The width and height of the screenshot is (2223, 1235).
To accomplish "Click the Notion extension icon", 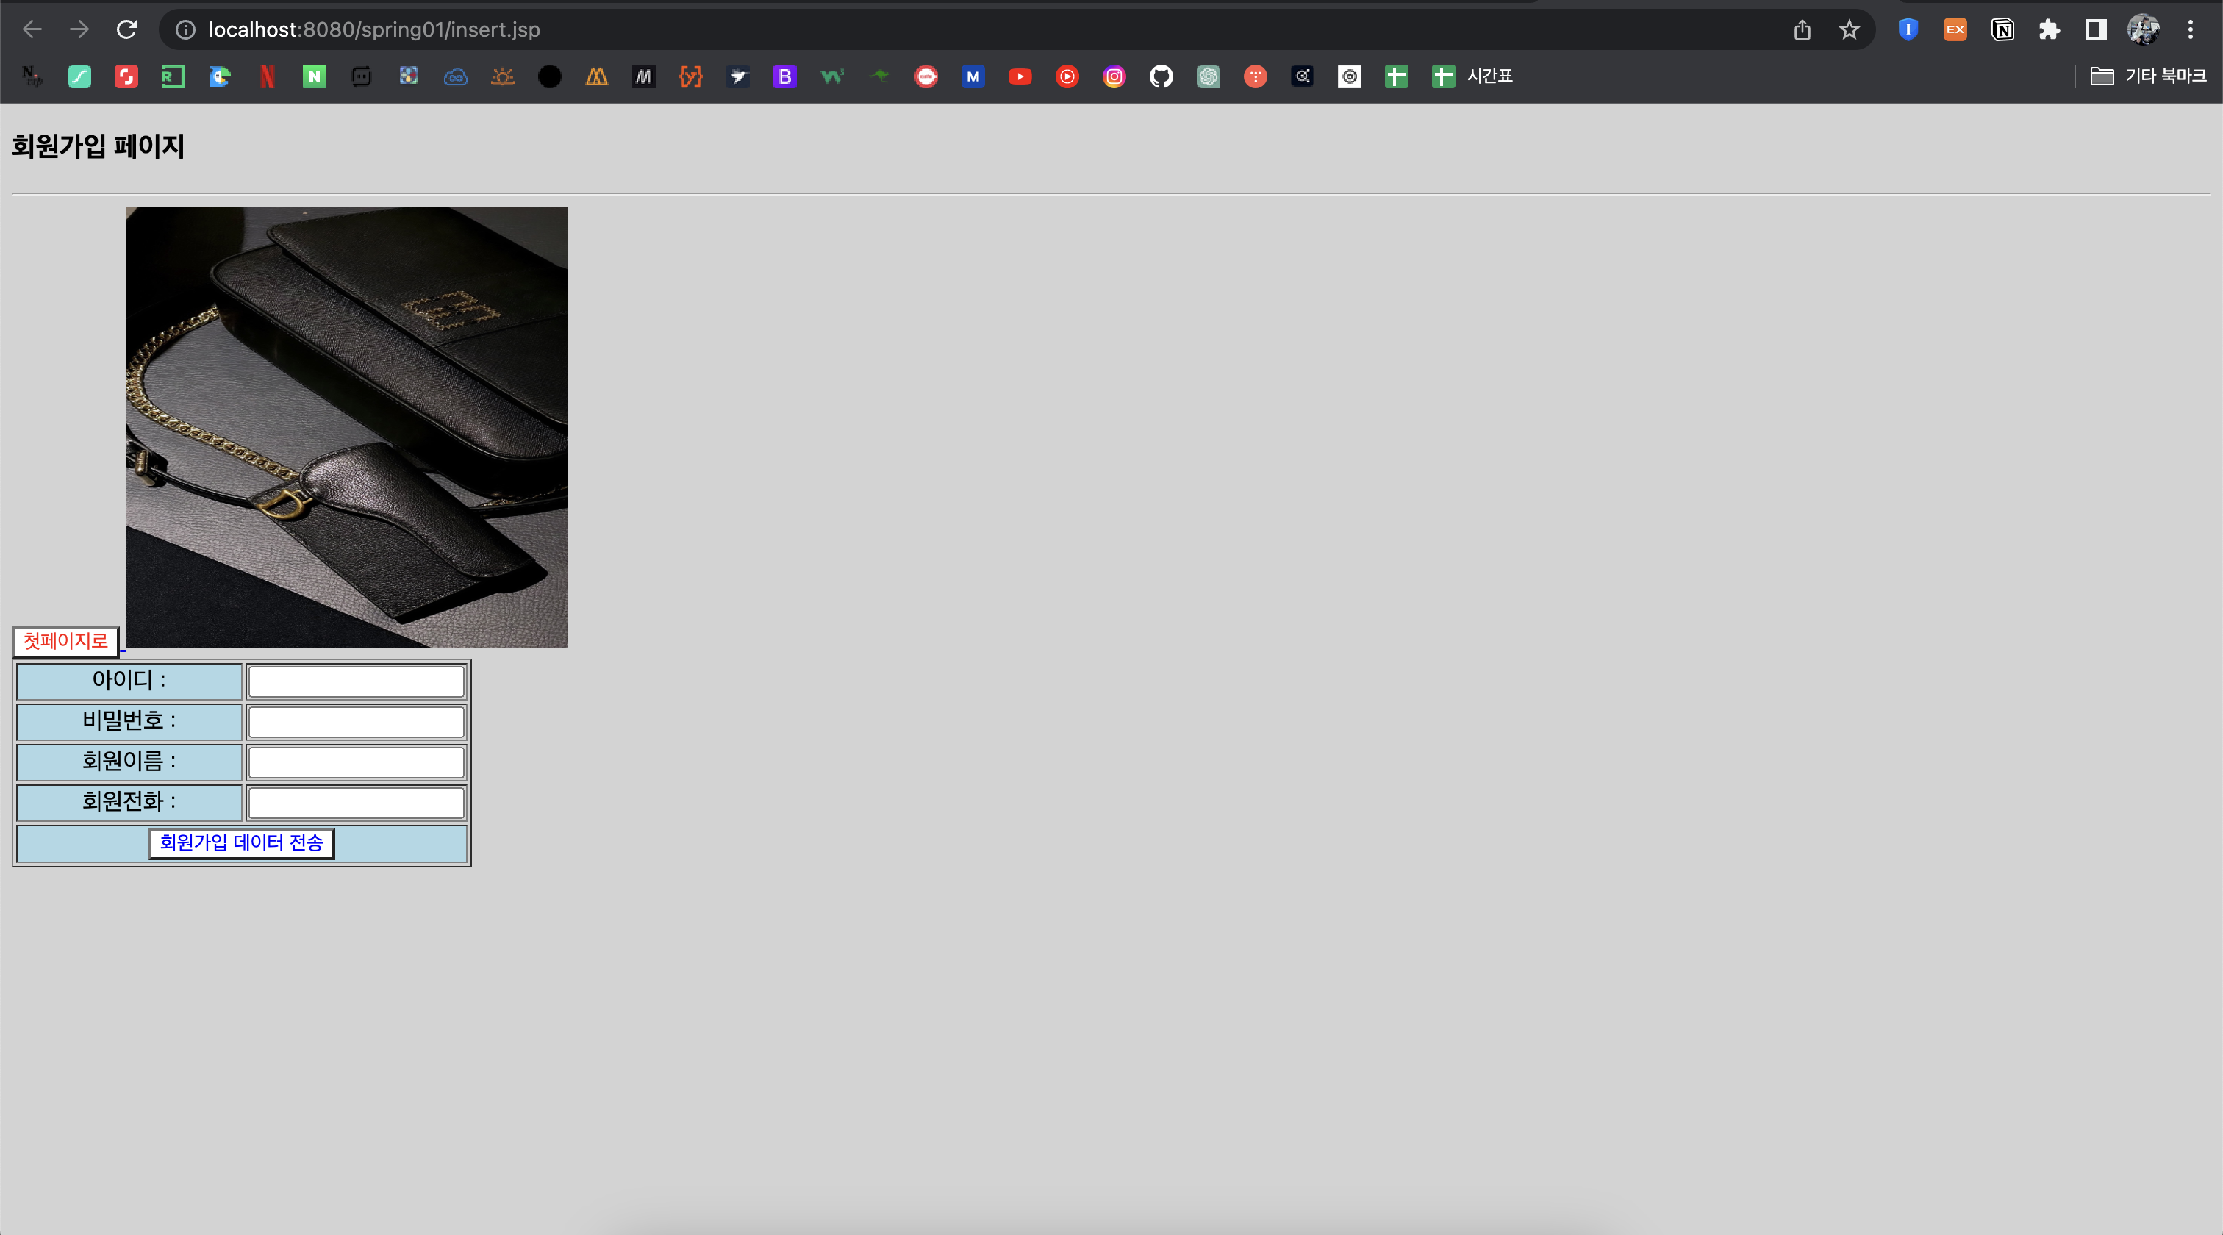I will tap(2002, 30).
